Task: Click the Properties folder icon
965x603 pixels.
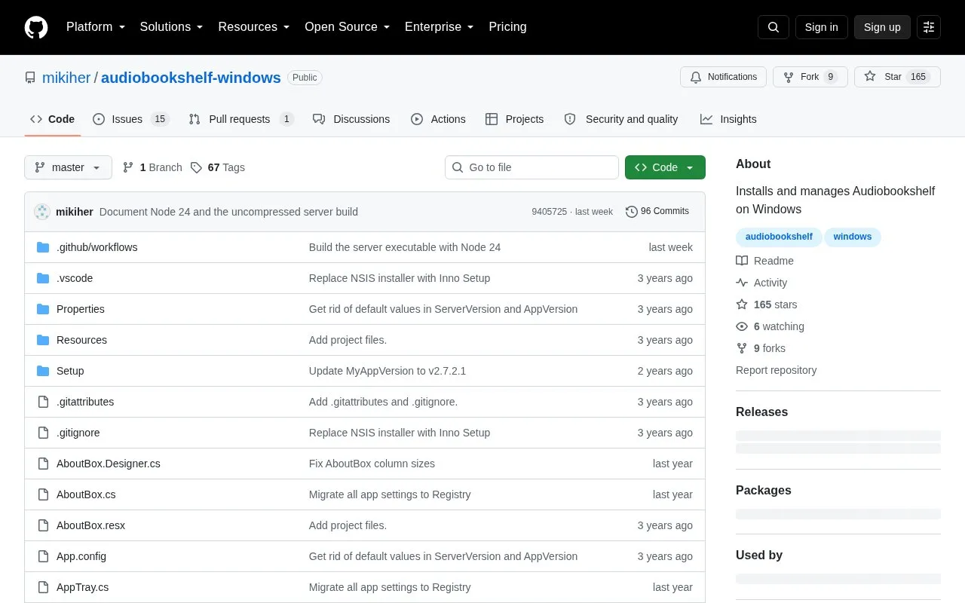Action: click(x=43, y=309)
